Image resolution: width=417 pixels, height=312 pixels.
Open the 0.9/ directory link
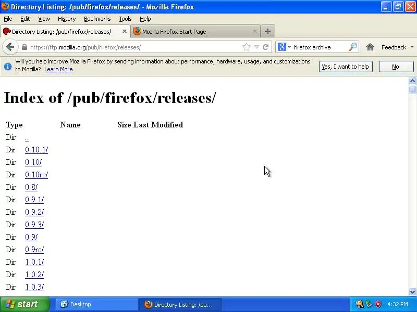click(31, 237)
